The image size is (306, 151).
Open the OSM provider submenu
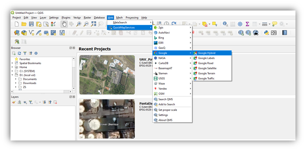(x=172, y=94)
